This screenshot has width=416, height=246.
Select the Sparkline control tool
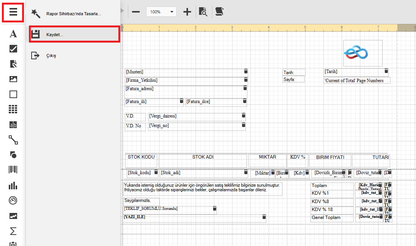tap(13, 216)
